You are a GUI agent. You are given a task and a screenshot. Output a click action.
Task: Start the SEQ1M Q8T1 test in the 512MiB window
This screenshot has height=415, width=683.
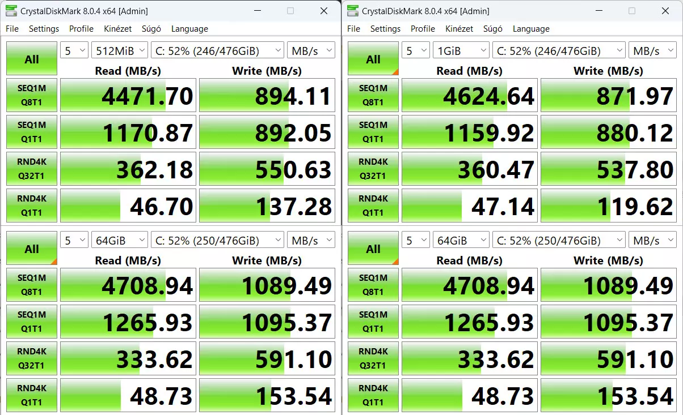pos(32,95)
